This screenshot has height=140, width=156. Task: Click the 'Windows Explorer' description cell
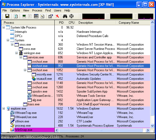[88, 109]
